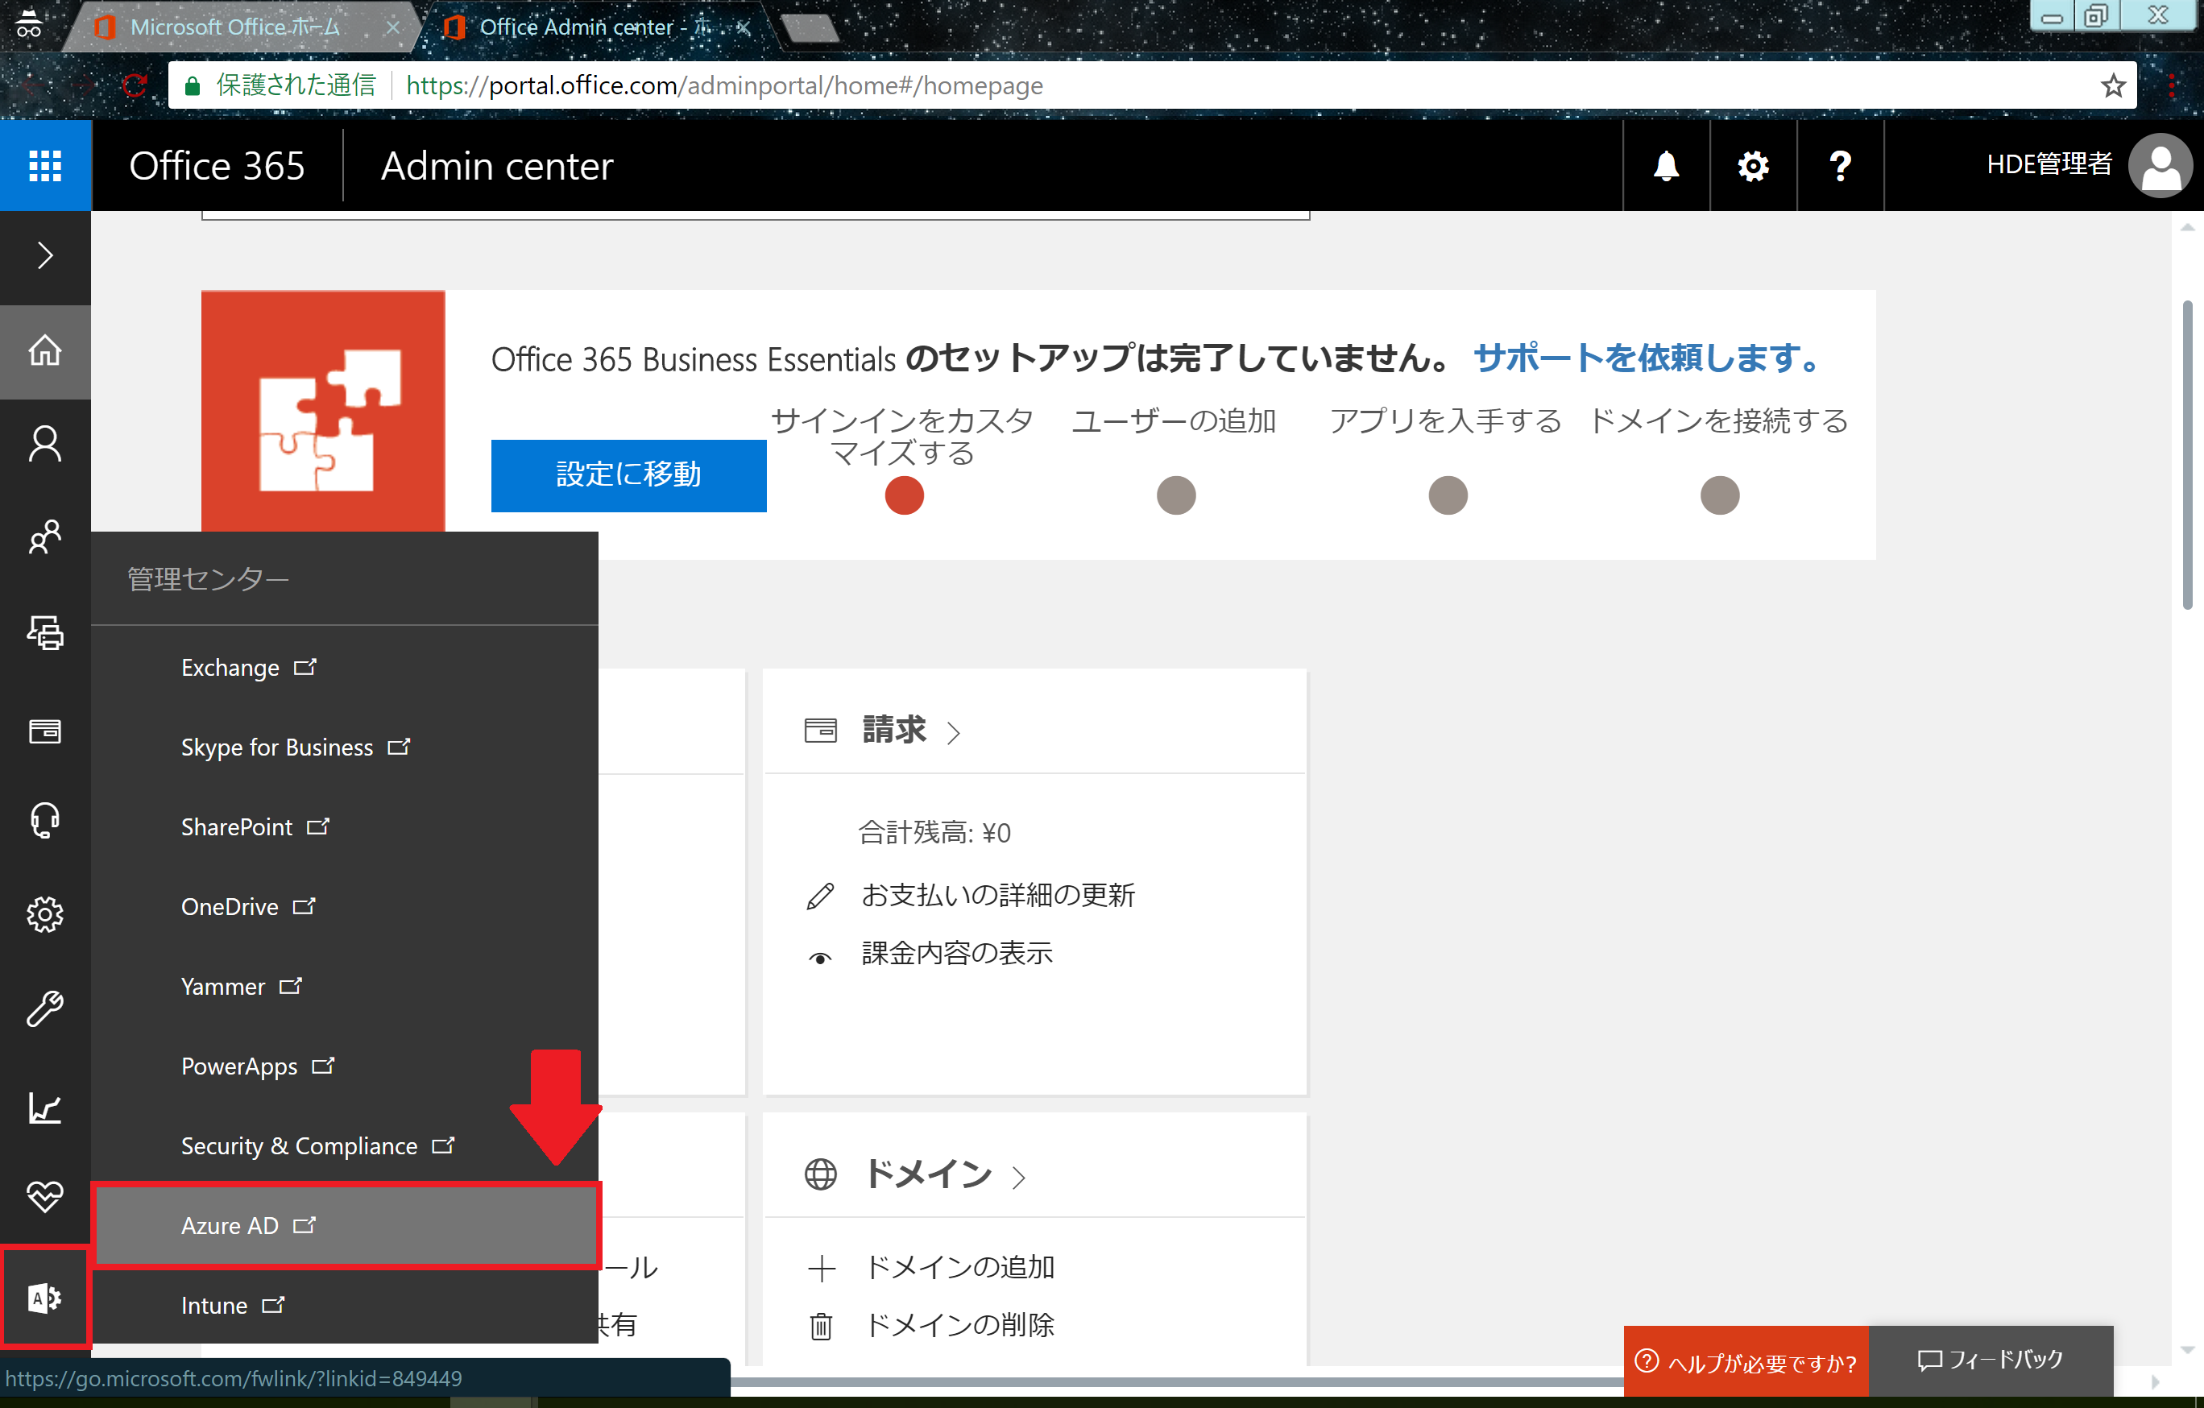Click ヘルプが必要ですか? button
Viewport: 2204px width, 1408px height.
coord(1746,1361)
